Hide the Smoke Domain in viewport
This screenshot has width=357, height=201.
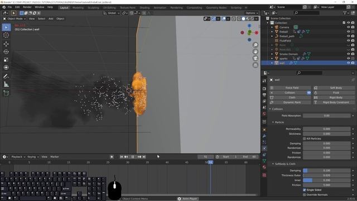(x=348, y=54)
